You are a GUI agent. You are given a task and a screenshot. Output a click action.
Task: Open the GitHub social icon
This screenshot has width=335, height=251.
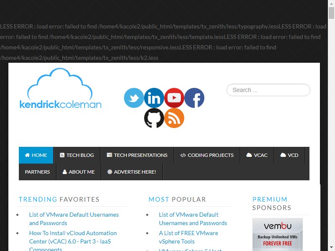[x=154, y=118]
